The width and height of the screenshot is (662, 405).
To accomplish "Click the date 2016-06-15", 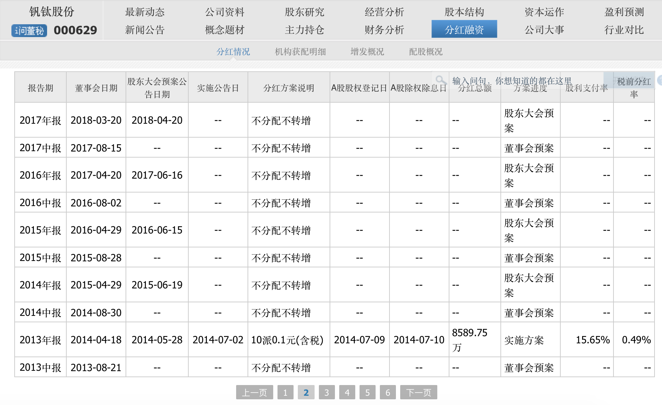I will coord(157,230).
